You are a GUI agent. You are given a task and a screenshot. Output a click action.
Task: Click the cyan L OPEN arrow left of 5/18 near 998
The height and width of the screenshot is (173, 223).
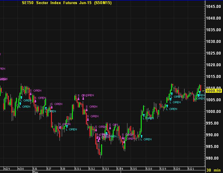click(144, 115)
